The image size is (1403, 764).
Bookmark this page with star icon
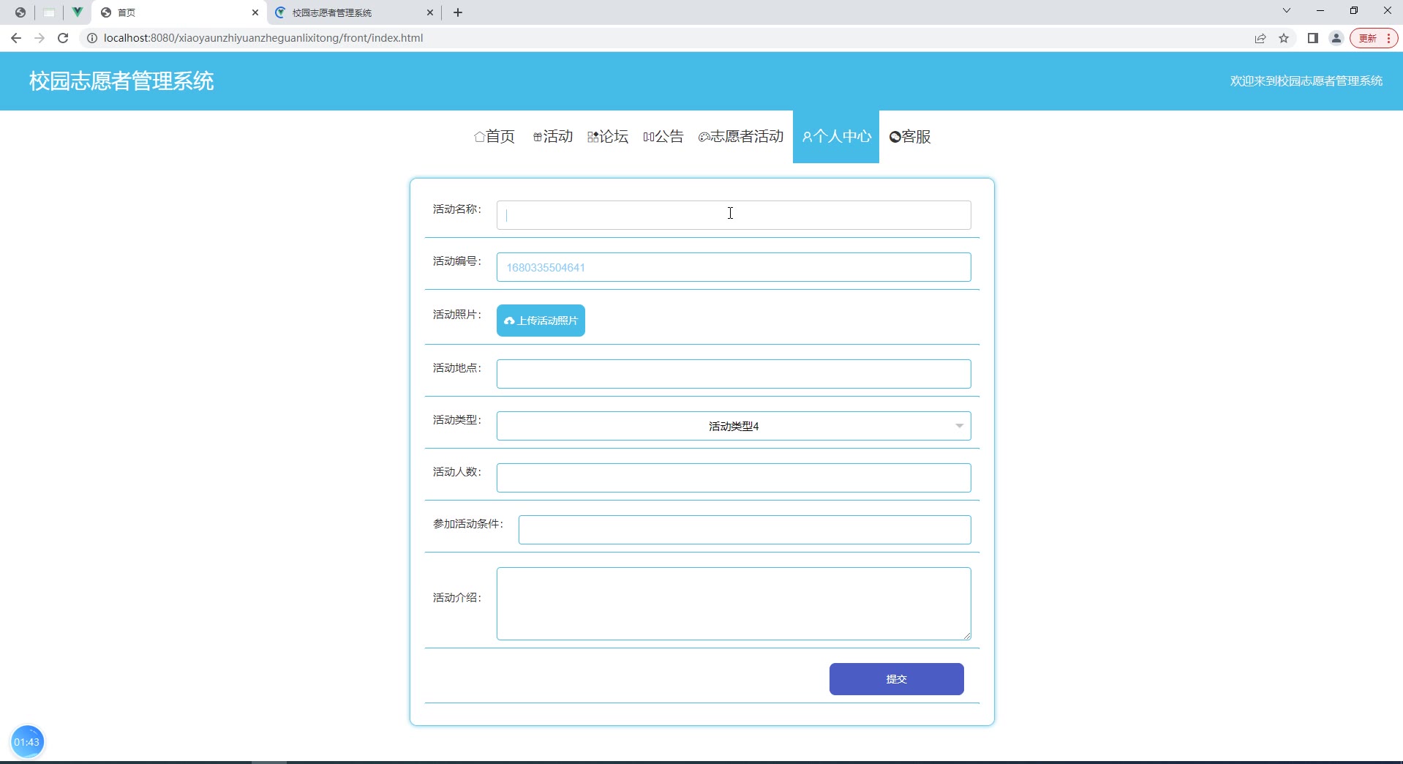(x=1284, y=38)
